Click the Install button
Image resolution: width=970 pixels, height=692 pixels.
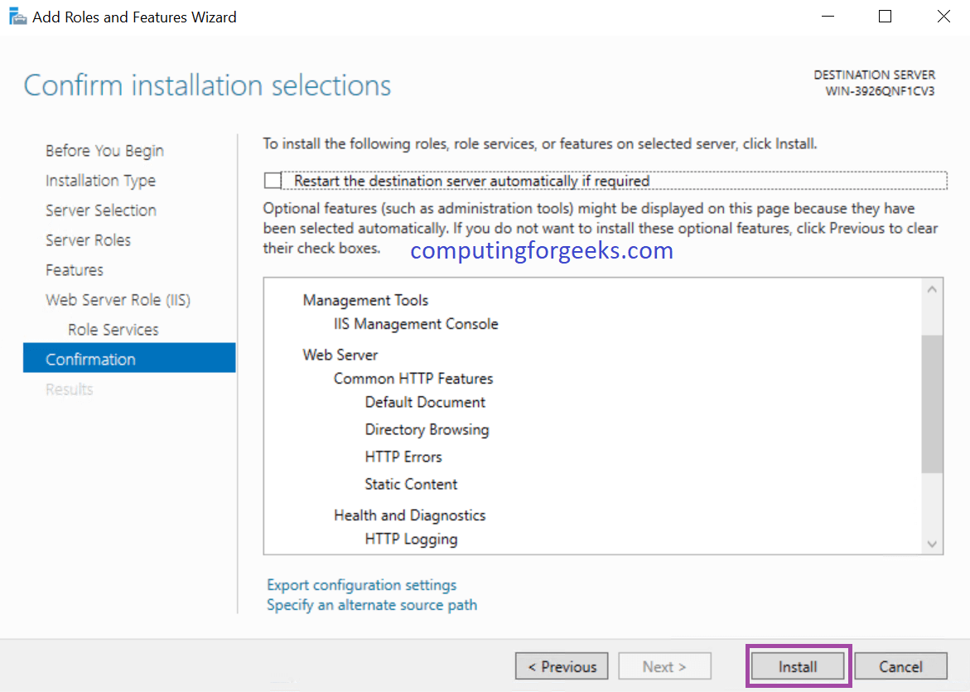pos(798,666)
